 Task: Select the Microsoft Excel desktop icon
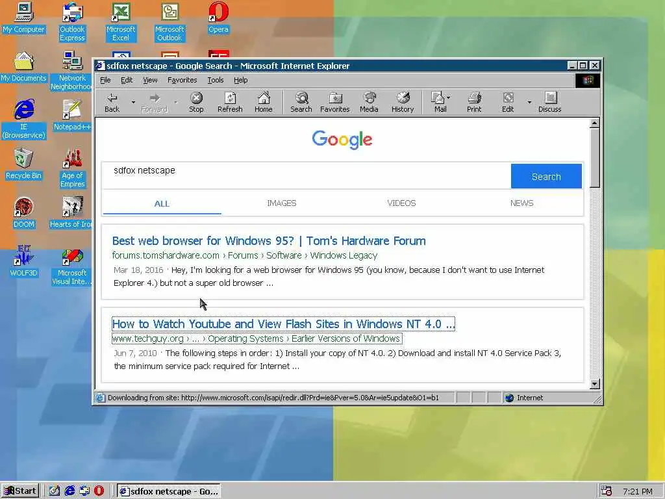(x=121, y=21)
